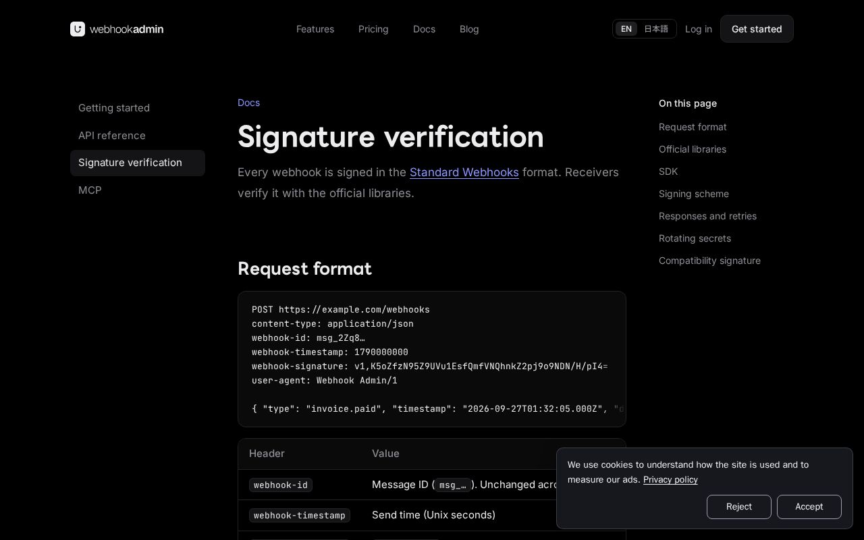Click the webhook-id table cell
This screenshot has width=864, height=540.
(281, 485)
